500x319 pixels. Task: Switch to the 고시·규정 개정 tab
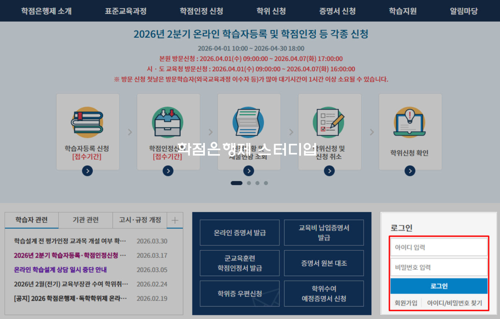tap(140, 220)
